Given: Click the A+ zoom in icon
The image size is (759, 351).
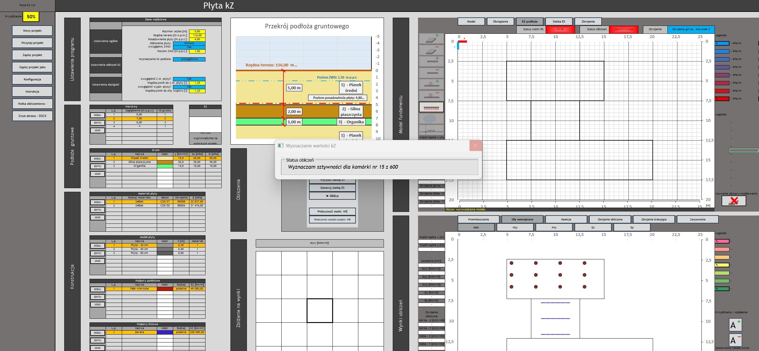Looking at the screenshot, I should pyautogui.click(x=735, y=325).
